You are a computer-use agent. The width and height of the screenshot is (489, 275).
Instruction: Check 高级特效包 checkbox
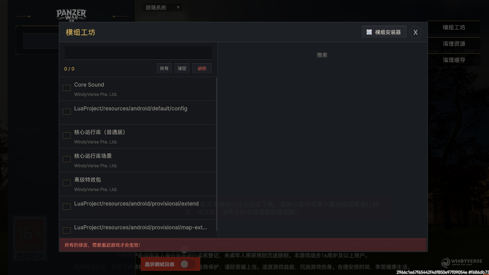click(67, 183)
